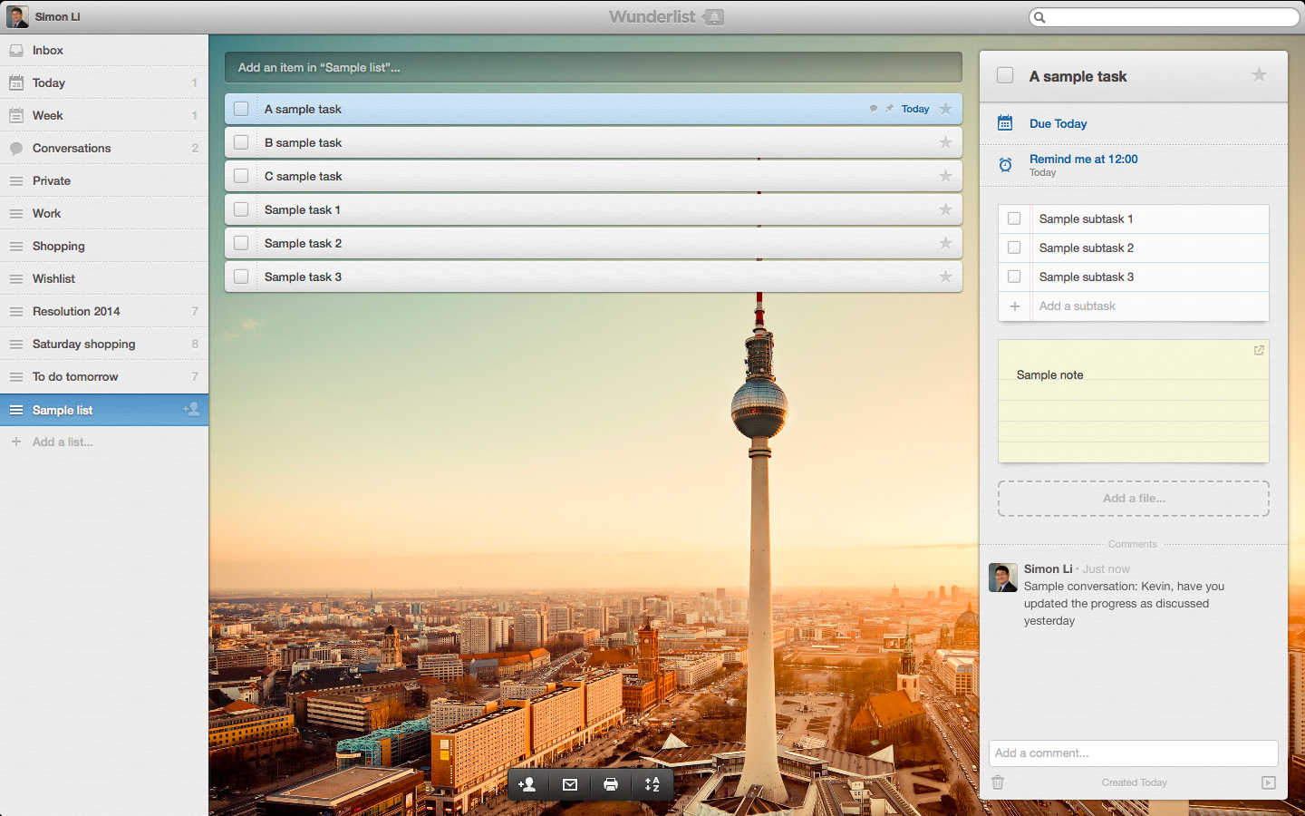The width and height of the screenshot is (1305, 816).
Task: Expand the note with the pop-out icon
Action: [1259, 350]
